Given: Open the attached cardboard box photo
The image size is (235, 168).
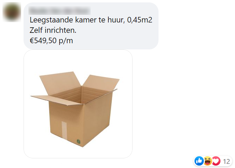Looking at the screenshot, I should coord(78,104).
